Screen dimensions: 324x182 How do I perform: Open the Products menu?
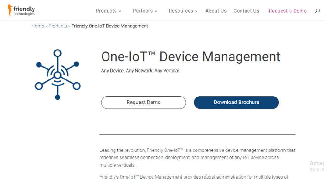tap(106, 11)
